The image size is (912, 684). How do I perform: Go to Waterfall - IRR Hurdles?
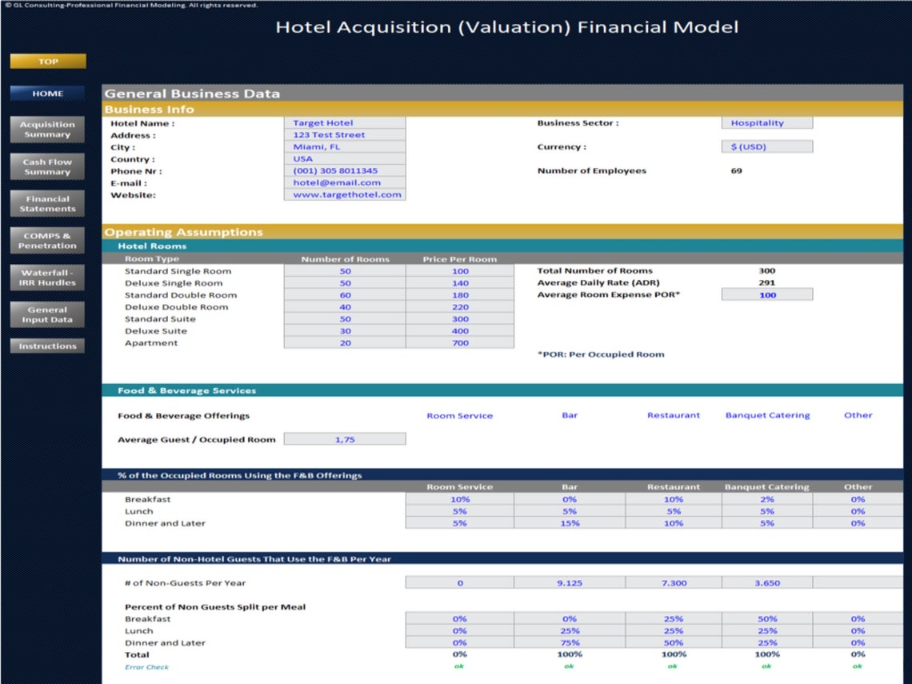click(47, 277)
